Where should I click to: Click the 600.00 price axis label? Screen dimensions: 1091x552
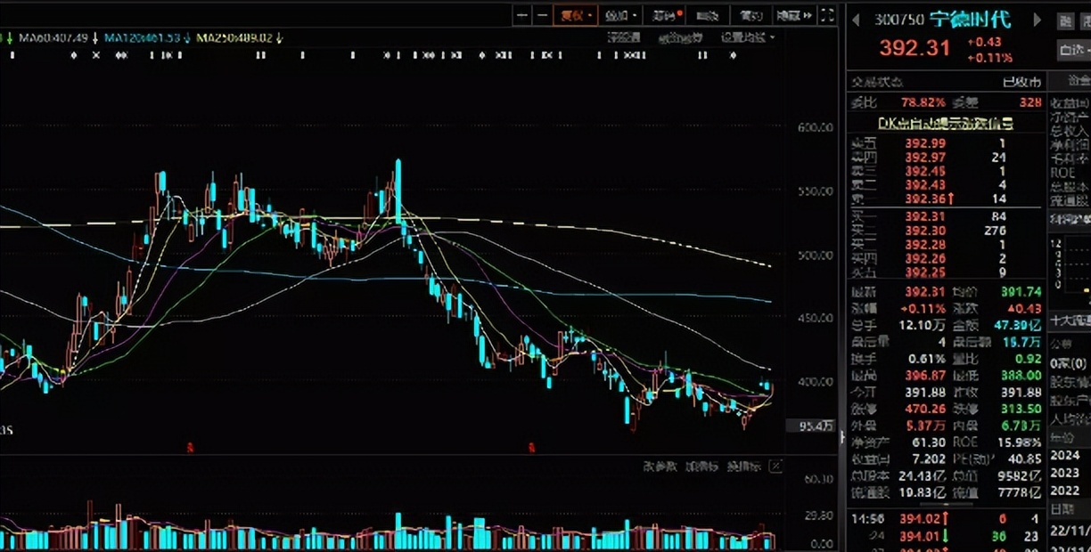point(815,128)
